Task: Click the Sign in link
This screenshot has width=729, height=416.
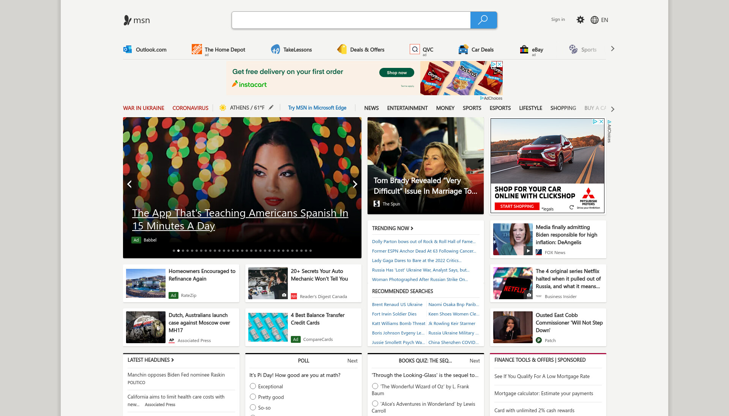Action: tap(558, 19)
